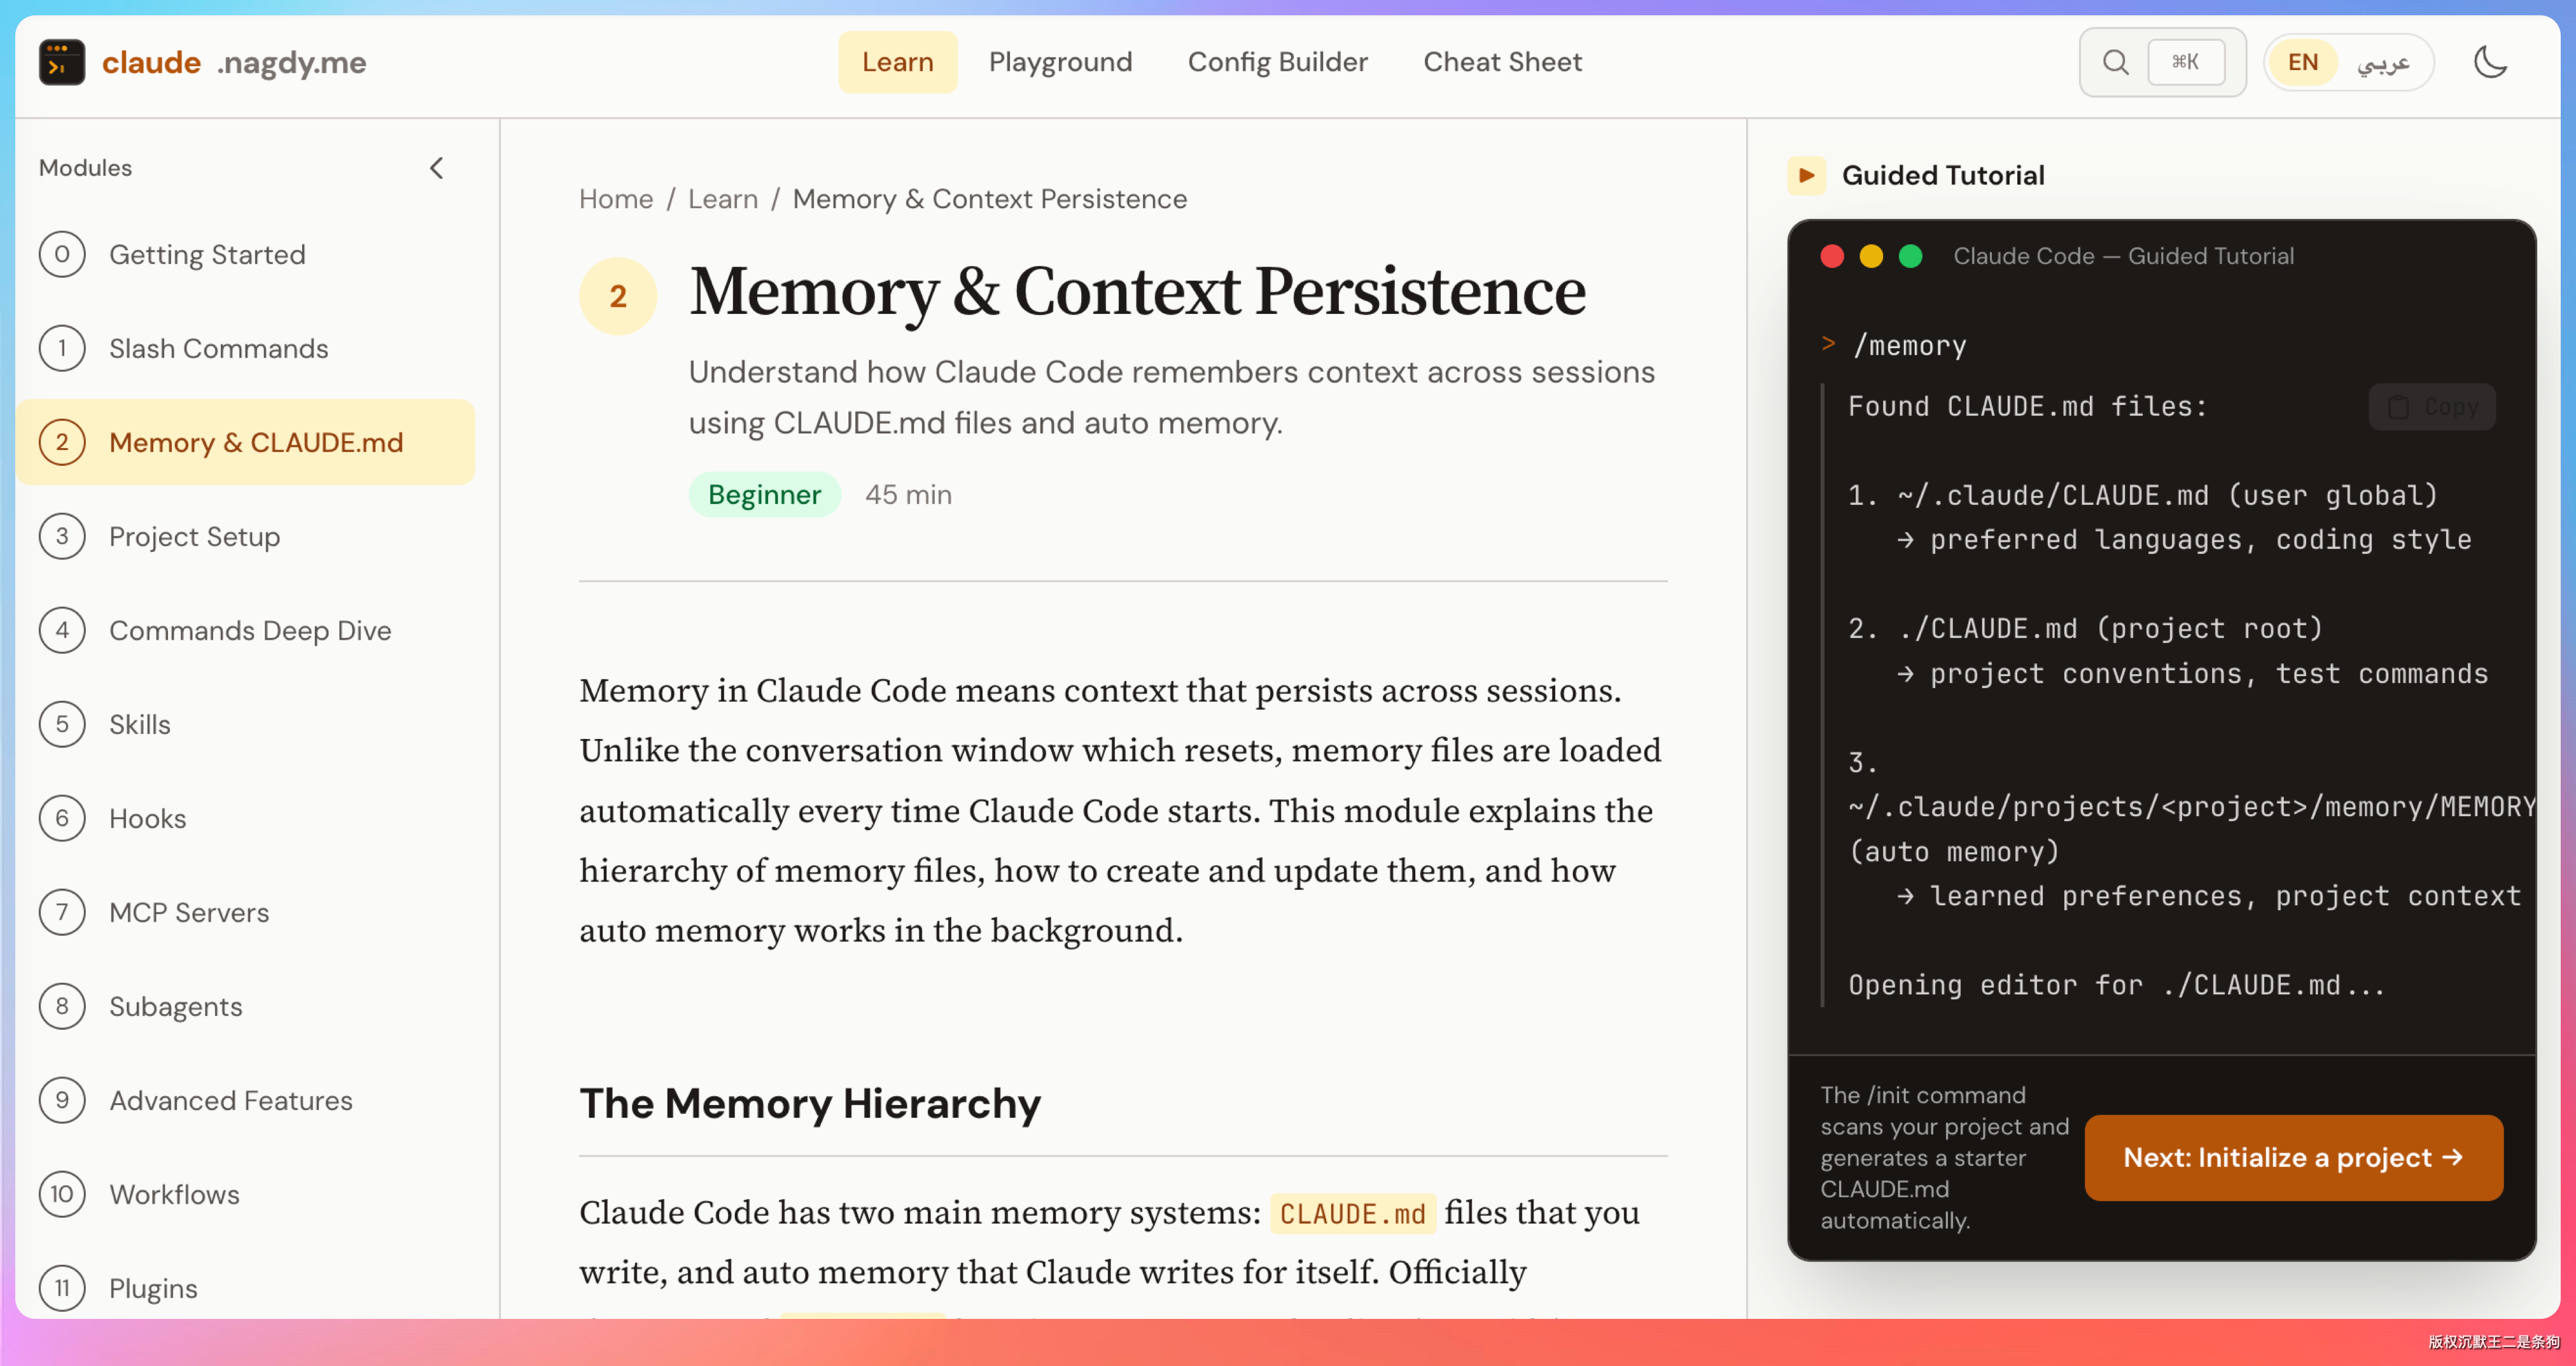Click the Guided Tutorial panel title
Viewport: 2576px width, 1366px height.
click(1943, 176)
